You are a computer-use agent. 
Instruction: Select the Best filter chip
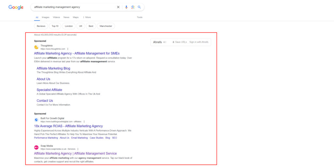(91, 26)
